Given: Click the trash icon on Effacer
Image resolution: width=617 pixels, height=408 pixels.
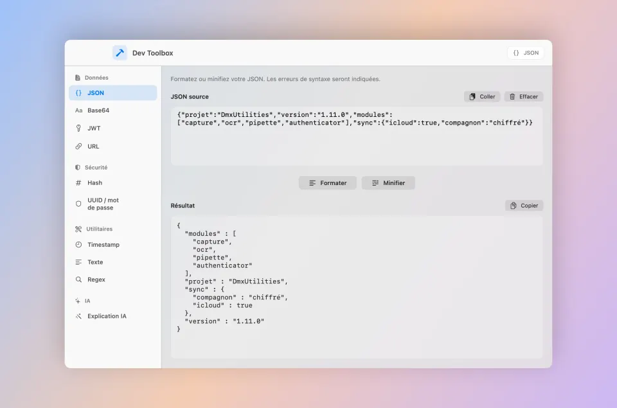Looking at the screenshot, I should click(512, 97).
